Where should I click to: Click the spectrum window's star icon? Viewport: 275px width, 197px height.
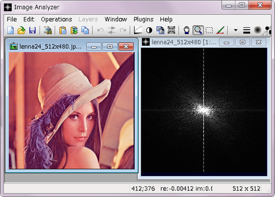(146, 42)
